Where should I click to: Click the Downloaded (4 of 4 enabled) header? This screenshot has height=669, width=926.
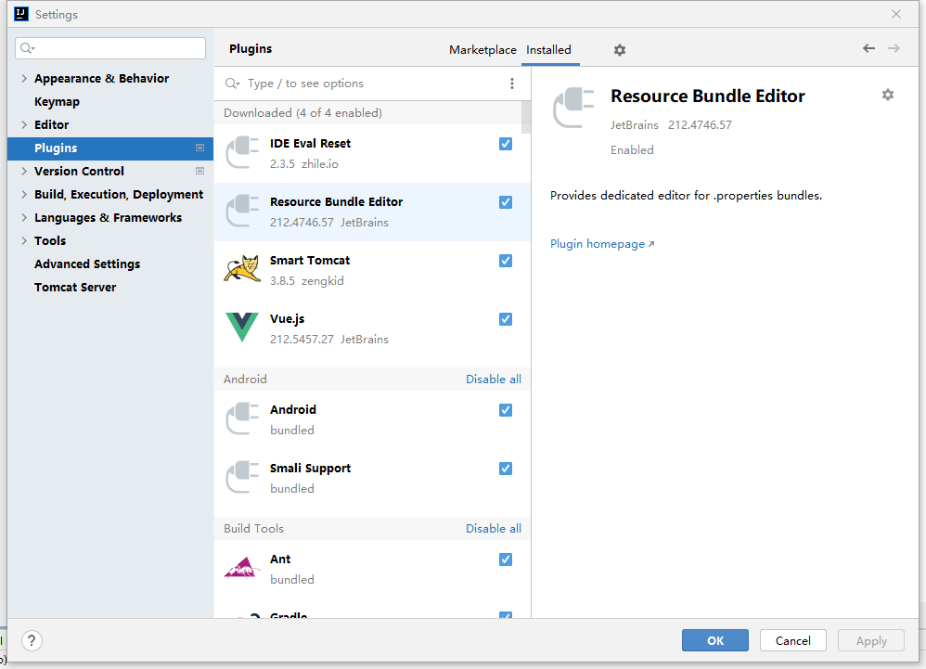pos(302,113)
